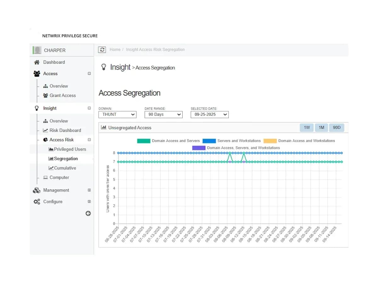The height and width of the screenshot is (283, 378).
Task: Click the Access people icon
Action: click(37, 74)
